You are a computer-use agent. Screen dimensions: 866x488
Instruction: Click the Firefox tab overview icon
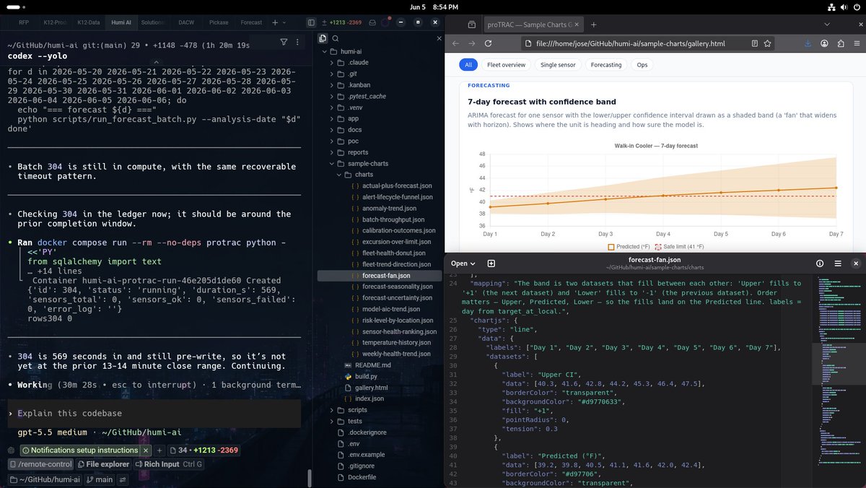coord(471,25)
